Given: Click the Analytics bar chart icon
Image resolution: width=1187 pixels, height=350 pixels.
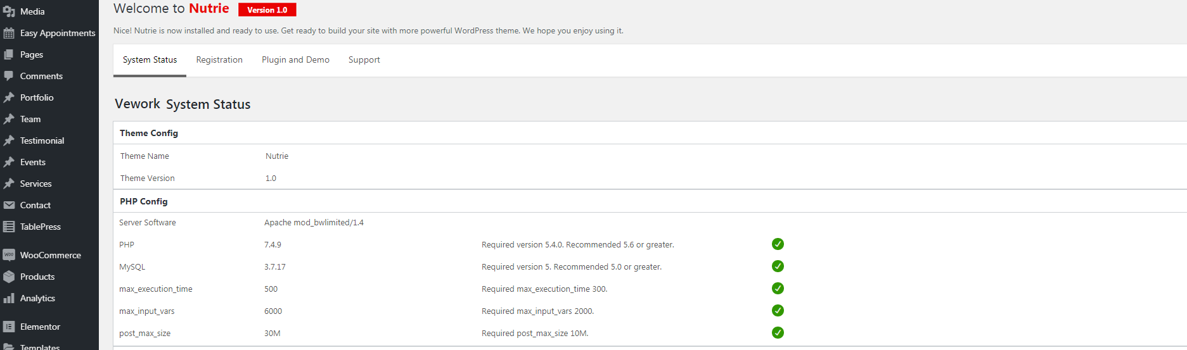Looking at the screenshot, I should 9,298.
